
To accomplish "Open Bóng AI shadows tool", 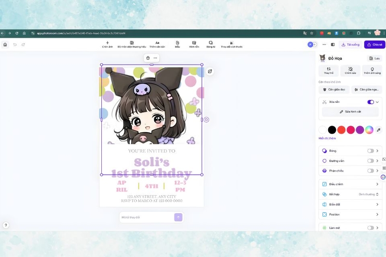I will click(x=211, y=44).
